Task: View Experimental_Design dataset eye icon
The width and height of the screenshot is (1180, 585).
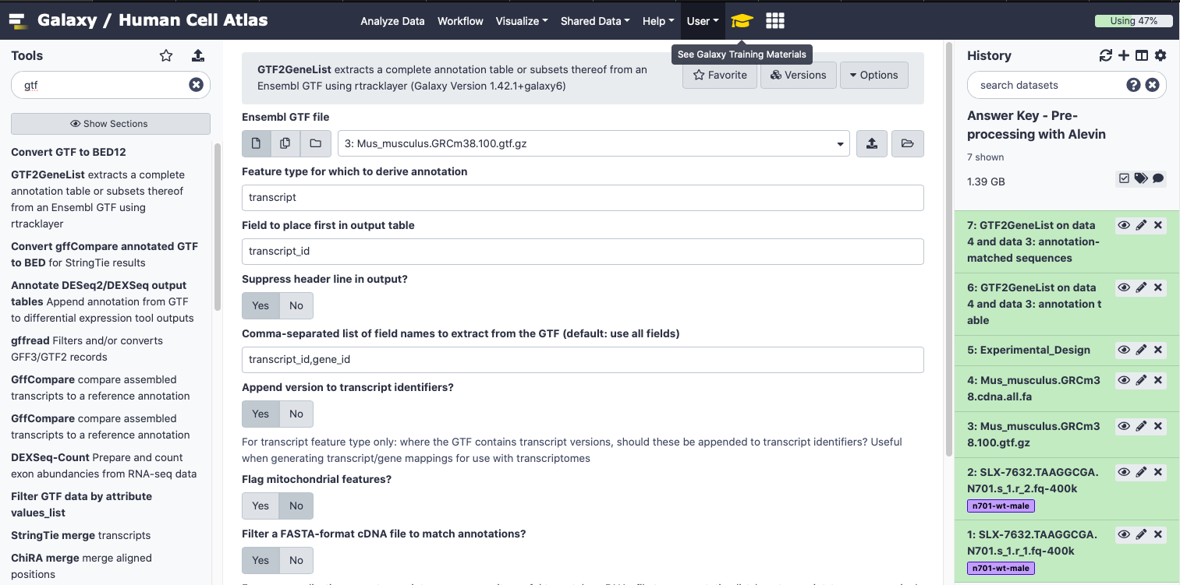Action: [1124, 350]
